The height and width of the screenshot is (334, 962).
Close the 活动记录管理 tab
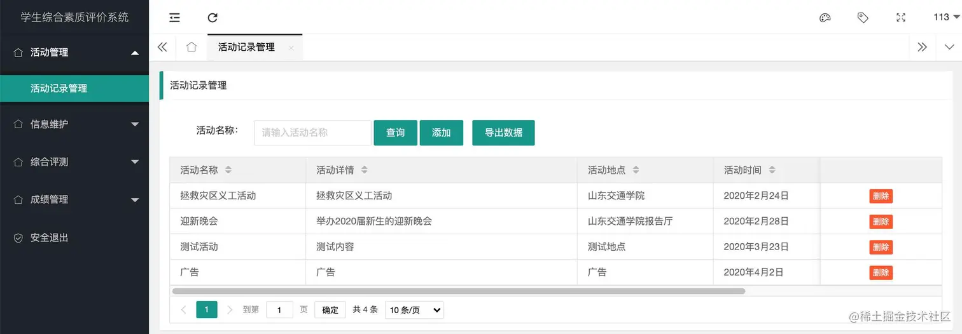click(291, 48)
